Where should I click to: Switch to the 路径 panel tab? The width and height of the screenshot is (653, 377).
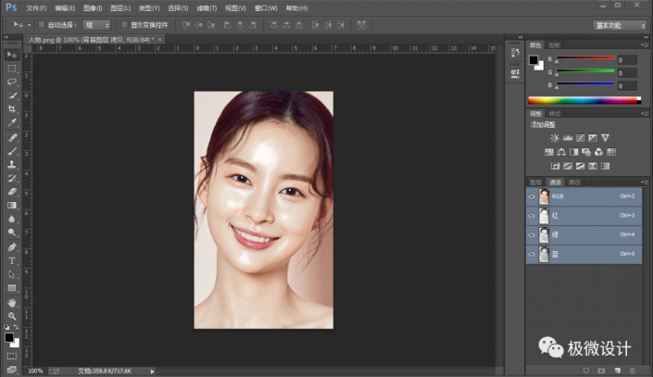point(574,182)
